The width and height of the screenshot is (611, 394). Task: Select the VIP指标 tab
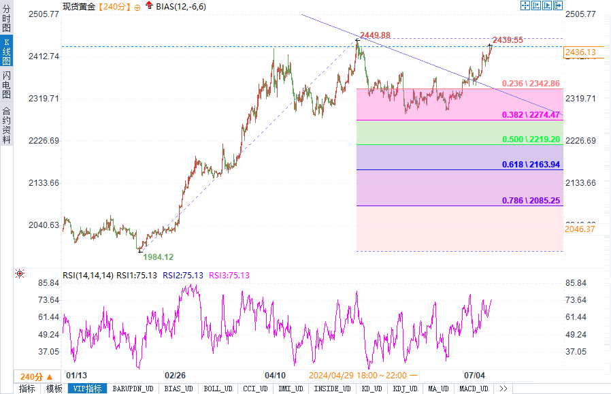click(87, 389)
